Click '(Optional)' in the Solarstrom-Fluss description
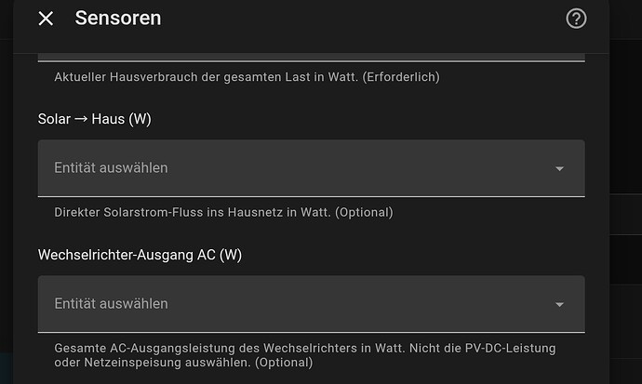 pyautogui.click(x=364, y=212)
